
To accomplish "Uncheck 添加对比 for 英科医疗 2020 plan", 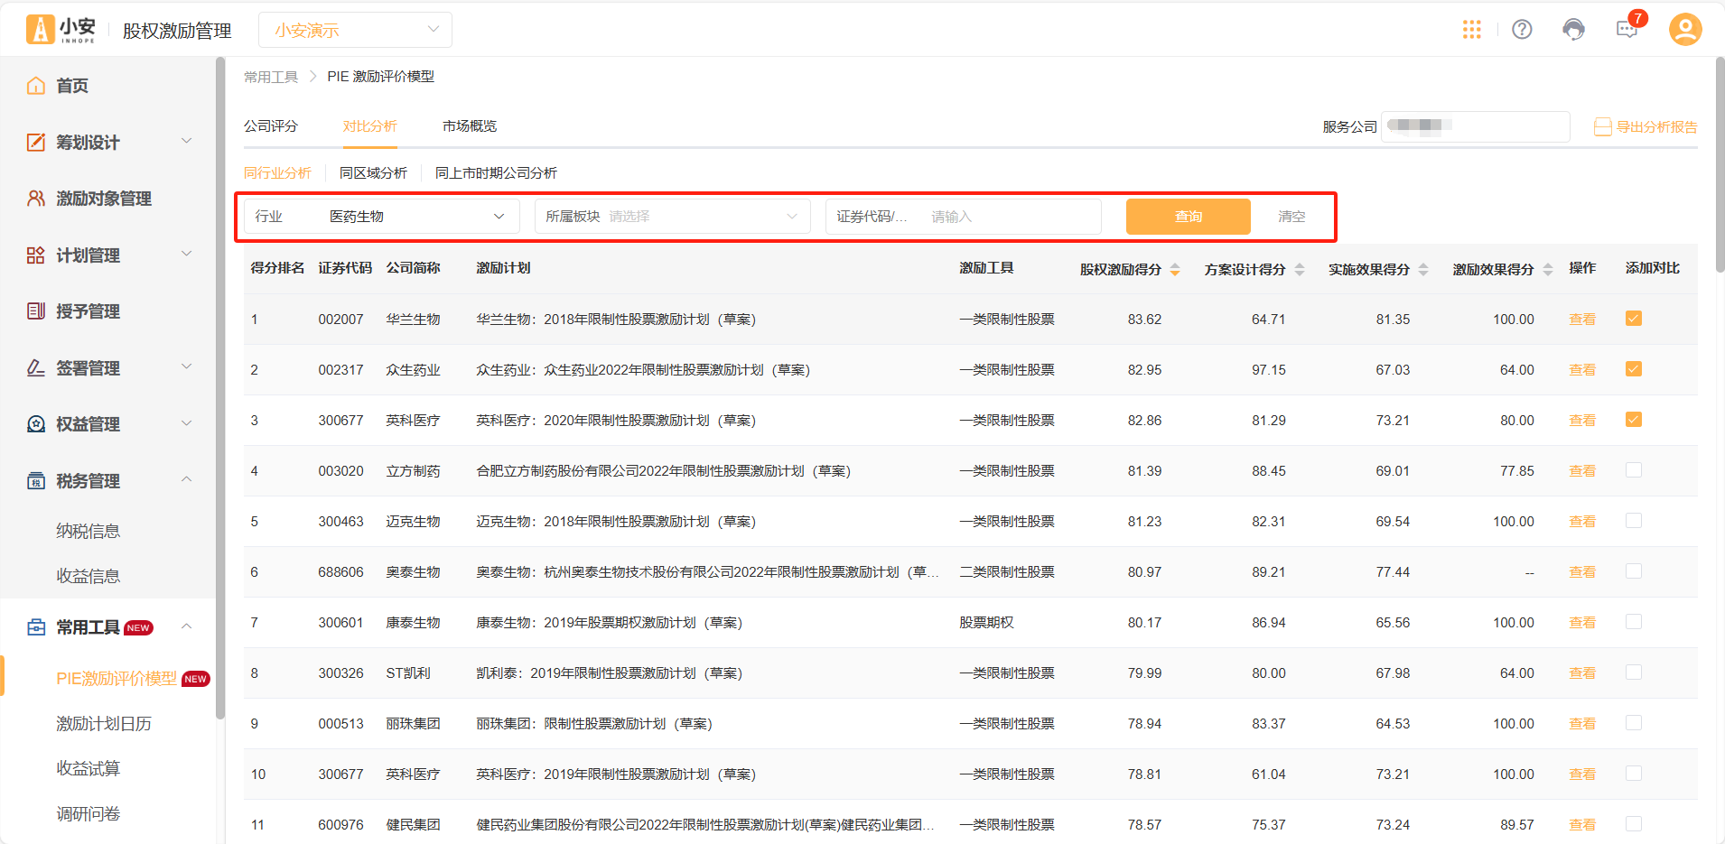I will (x=1634, y=420).
